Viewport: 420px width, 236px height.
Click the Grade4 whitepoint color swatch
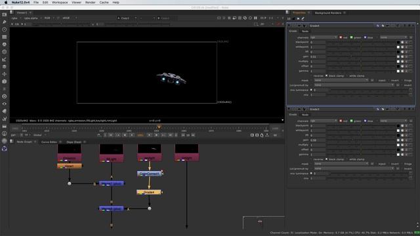click(x=398, y=47)
